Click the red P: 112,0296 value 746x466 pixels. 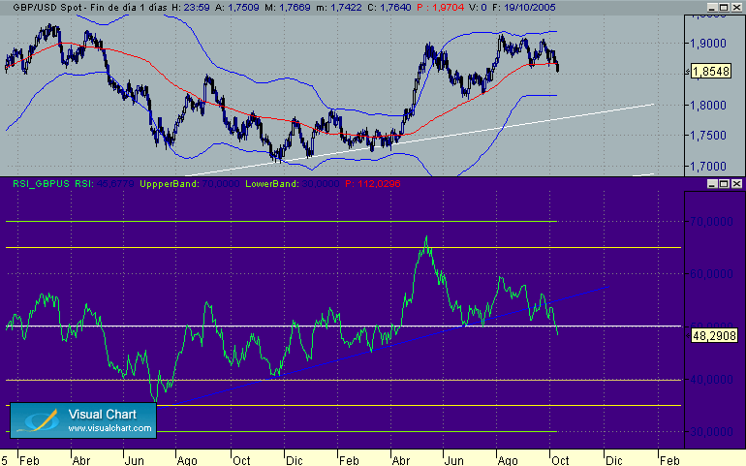[373, 184]
